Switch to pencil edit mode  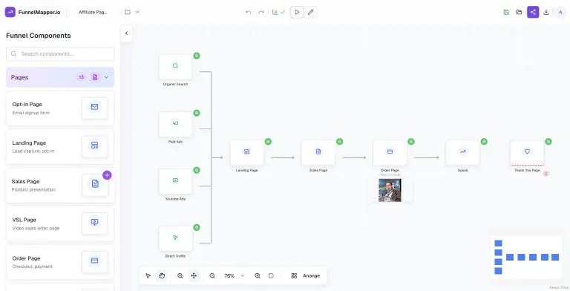310,12
